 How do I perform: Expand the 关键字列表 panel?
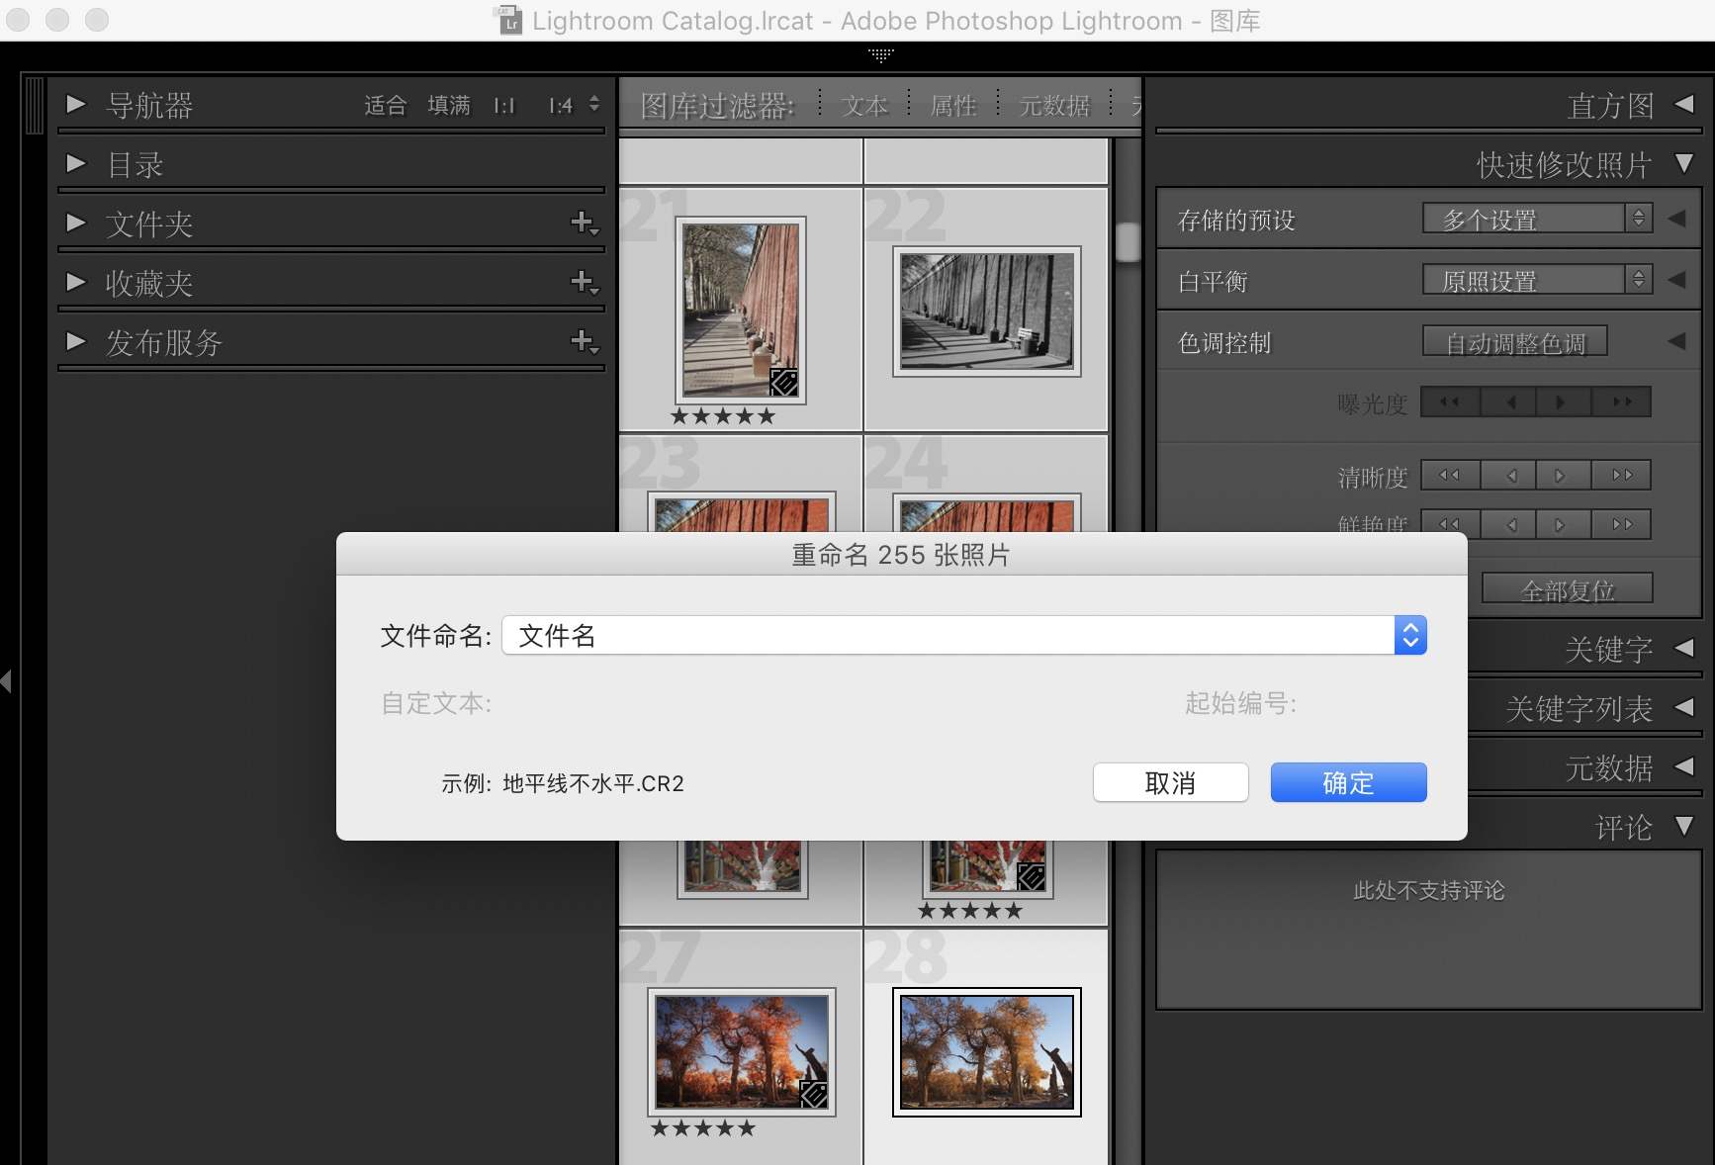[x=1684, y=707]
